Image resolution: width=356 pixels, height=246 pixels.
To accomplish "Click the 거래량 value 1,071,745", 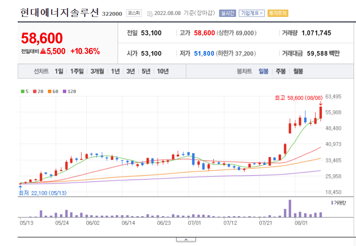I will [x=316, y=33].
